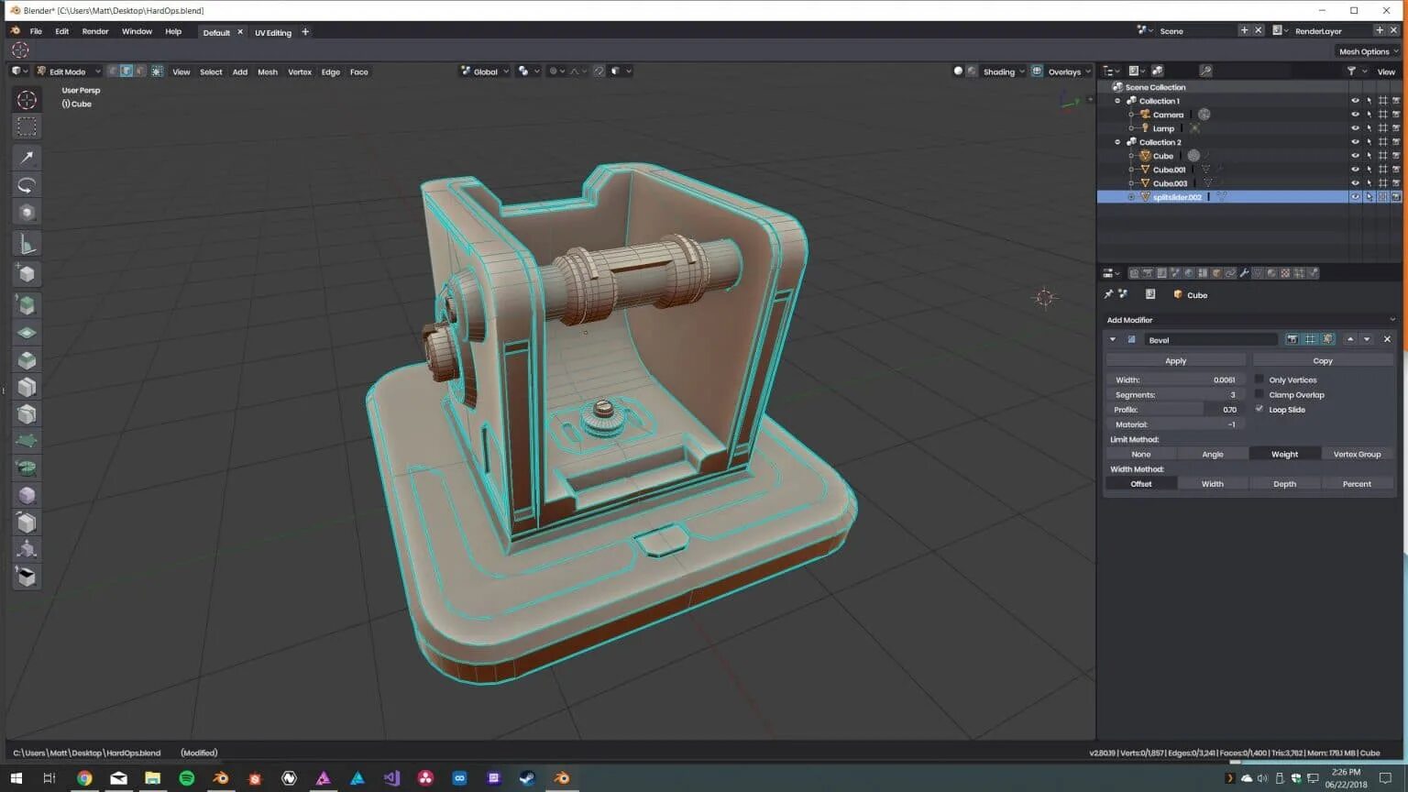Viewport: 1408px width, 792px height.
Task: Toggle selectability arrow for Cube.003
Action: point(1369,183)
